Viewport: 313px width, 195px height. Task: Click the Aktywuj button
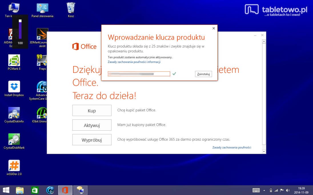tap(92, 125)
